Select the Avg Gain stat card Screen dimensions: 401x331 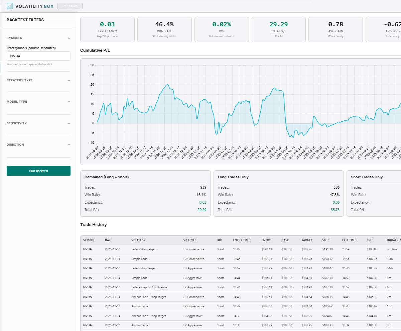click(x=336, y=30)
